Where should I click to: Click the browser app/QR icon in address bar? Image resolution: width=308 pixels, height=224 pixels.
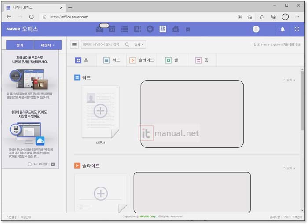tap(240, 17)
